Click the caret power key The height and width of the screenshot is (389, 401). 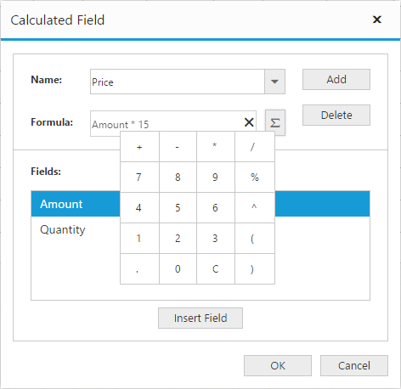point(255,208)
